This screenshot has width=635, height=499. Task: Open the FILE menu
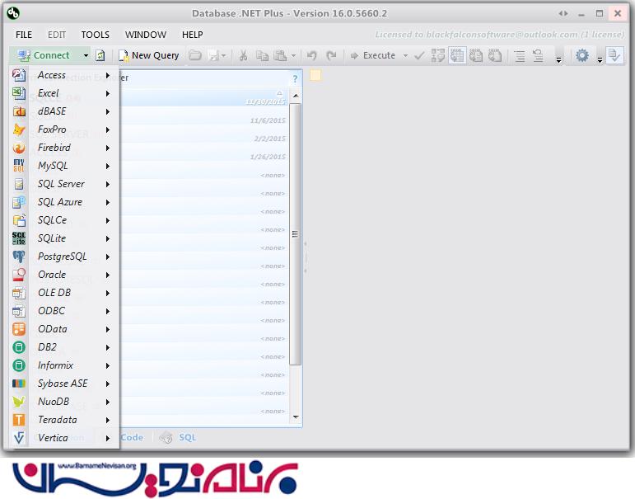tap(24, 35)
